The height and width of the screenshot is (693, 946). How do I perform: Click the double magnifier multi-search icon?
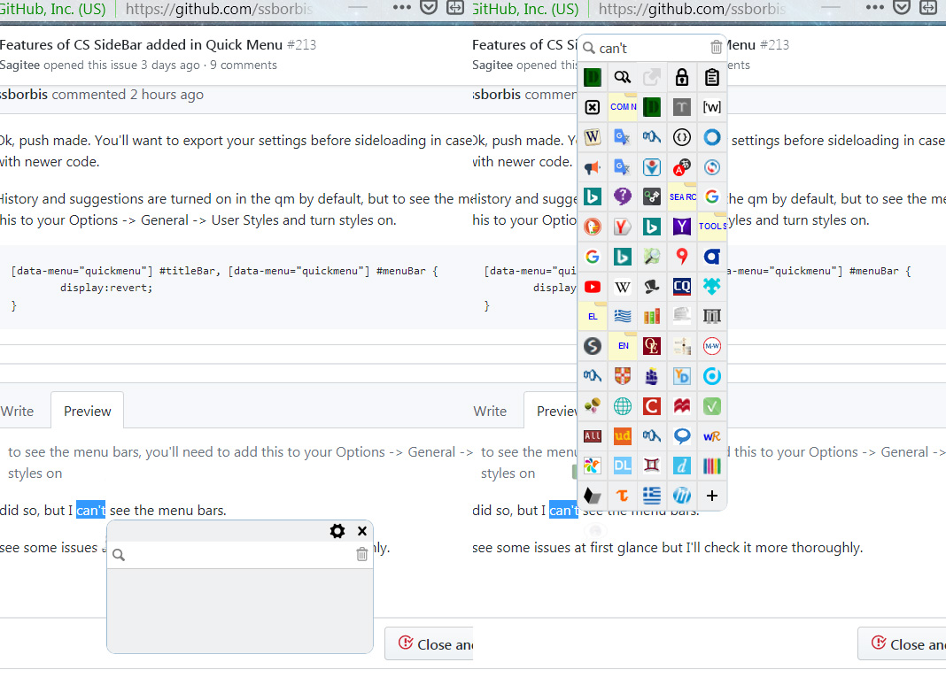[622, 77]
